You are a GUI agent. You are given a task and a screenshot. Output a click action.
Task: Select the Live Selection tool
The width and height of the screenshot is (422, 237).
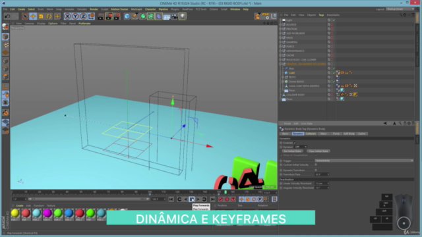(x=25, y=16)
